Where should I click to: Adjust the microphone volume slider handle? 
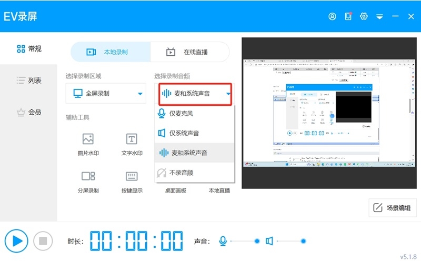tap(257, 241)
